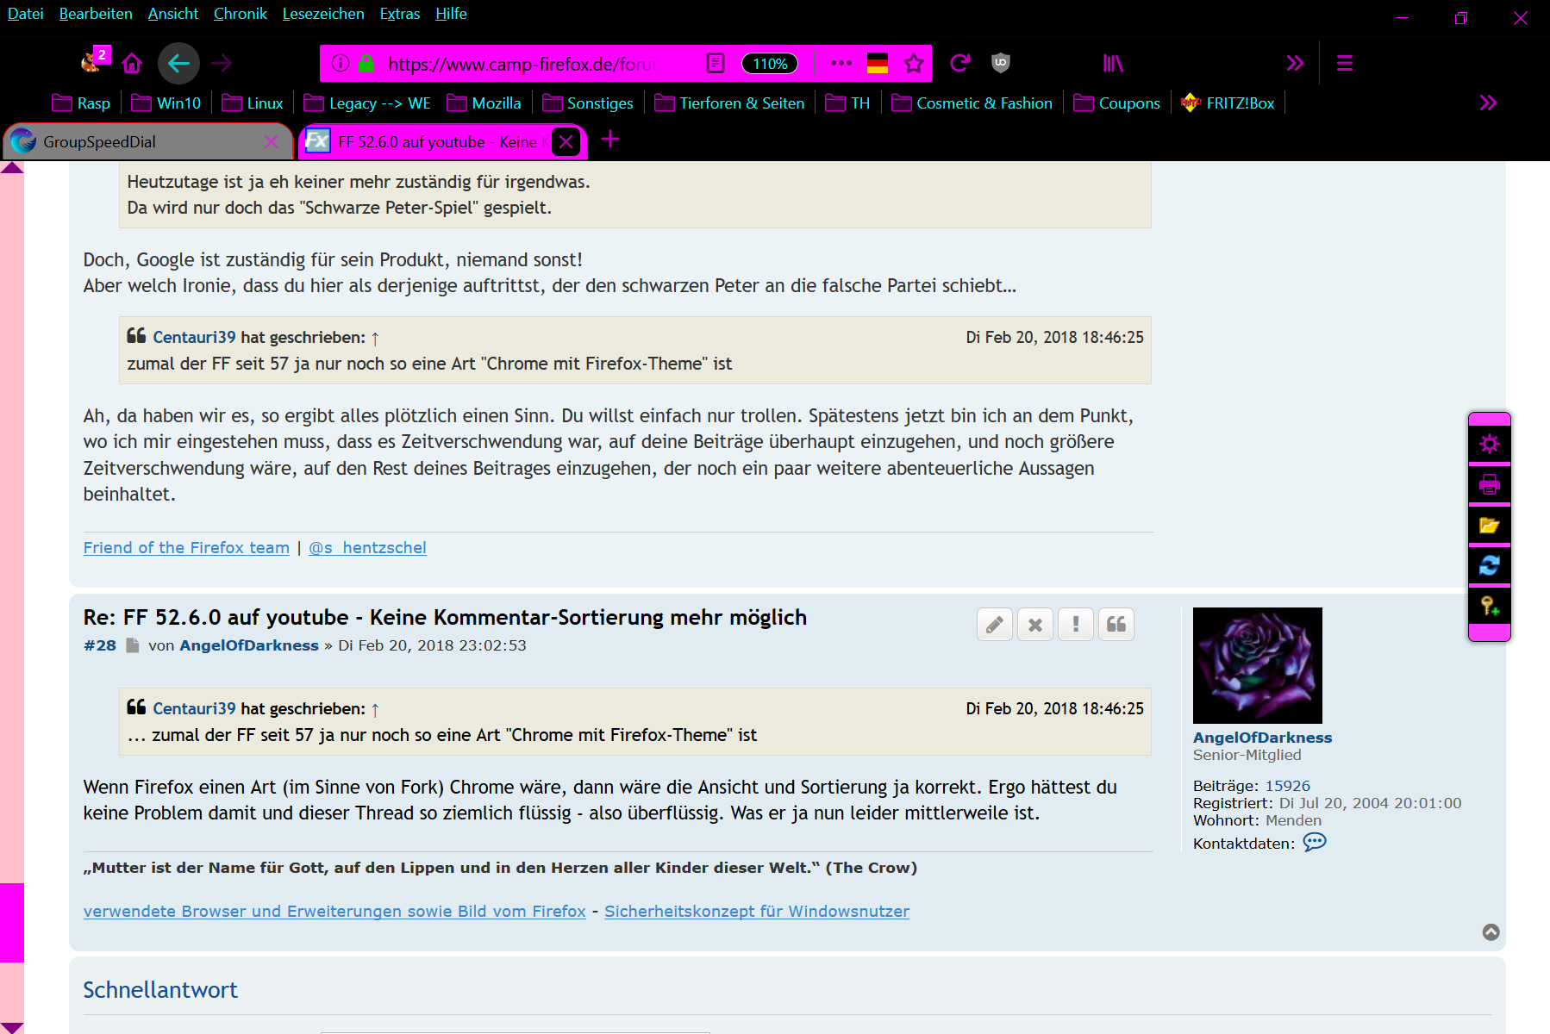Image resolution: width=1550 pixels, height=1034 pixels.
Task: Close the FF 52.6.0 auf youtube tab
Action: 566,142
